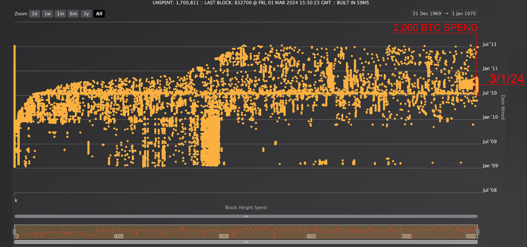Select the 1y zoom preset

coord(86,14)
